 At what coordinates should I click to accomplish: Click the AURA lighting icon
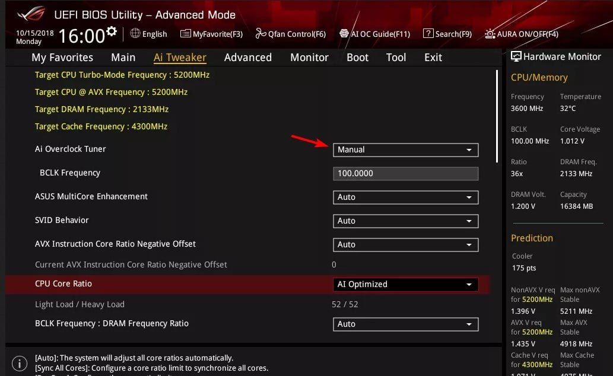[x=490, y=34]
